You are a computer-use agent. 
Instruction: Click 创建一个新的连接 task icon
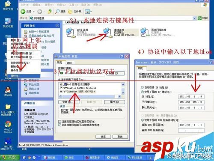tap(26, 32)
